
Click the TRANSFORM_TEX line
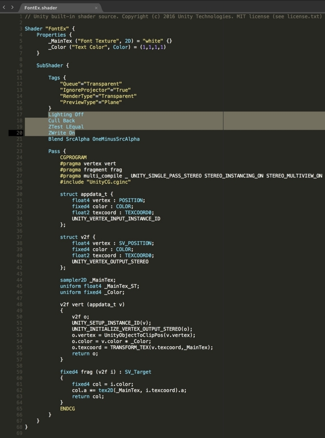(x=143, y=347)
